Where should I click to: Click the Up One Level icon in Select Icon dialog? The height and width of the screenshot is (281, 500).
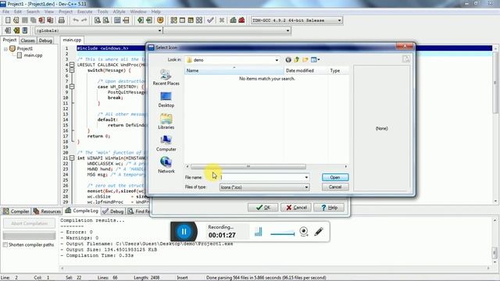point(297,59)
